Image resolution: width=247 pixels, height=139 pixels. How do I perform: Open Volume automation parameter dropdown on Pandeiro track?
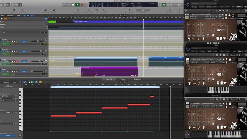pos(25,44)
